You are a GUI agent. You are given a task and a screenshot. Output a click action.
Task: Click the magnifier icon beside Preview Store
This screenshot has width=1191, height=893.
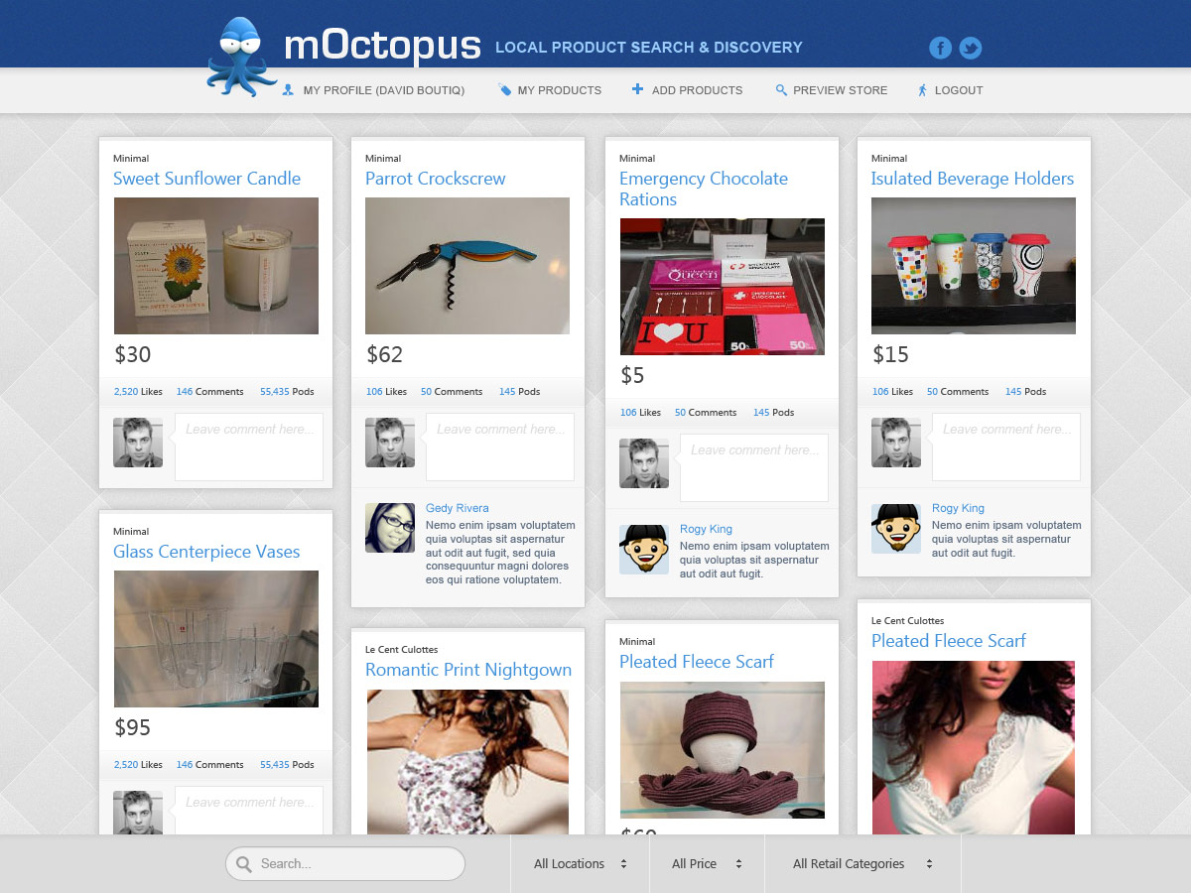pos(781,90)
